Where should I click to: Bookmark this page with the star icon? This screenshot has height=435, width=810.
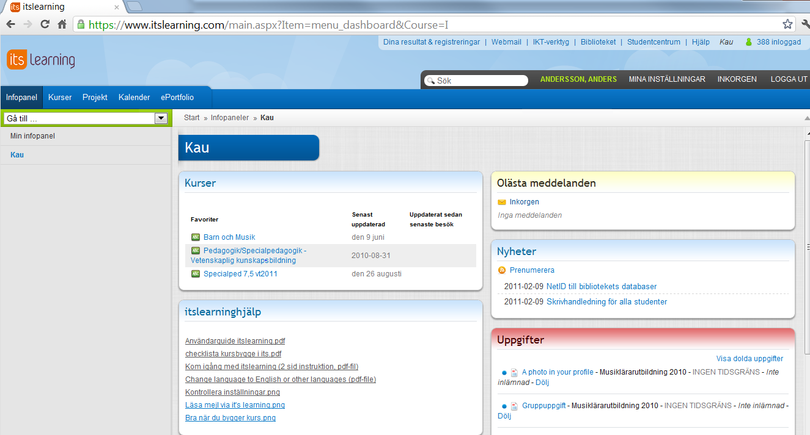point(787,24)
